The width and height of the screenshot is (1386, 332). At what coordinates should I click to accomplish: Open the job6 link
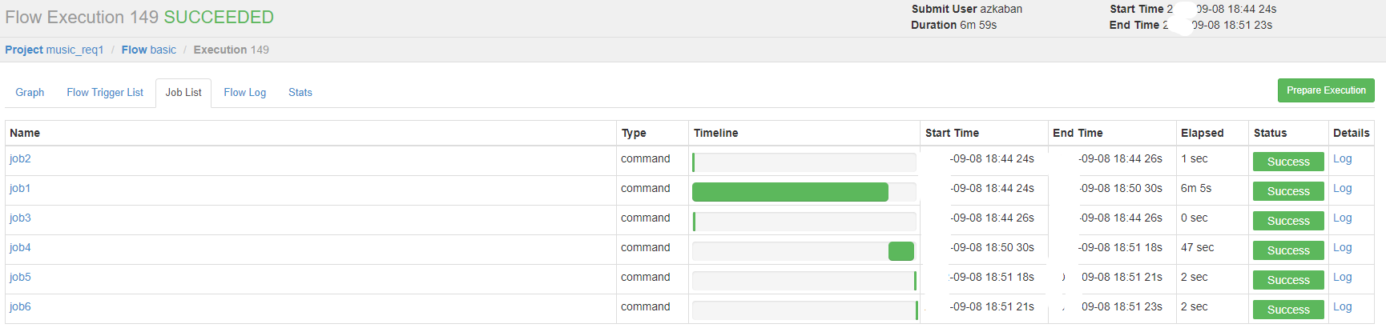[20, 306]
